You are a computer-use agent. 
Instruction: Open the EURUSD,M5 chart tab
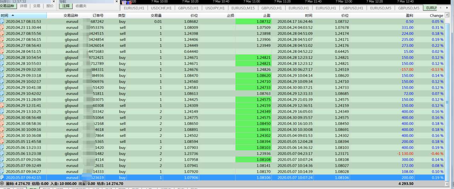point(381,8)
